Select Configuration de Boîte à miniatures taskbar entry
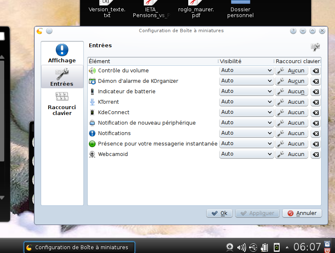This screenshot has width=335, height=253. point(79,248)
